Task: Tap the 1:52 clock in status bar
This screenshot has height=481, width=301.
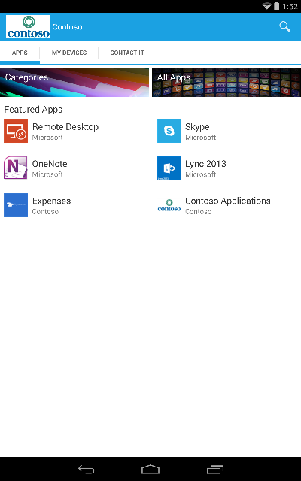Action: [x=290, y=6]
